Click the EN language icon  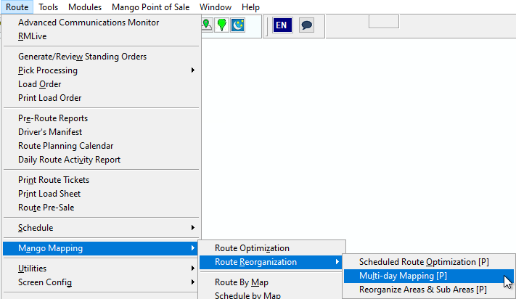282,25
